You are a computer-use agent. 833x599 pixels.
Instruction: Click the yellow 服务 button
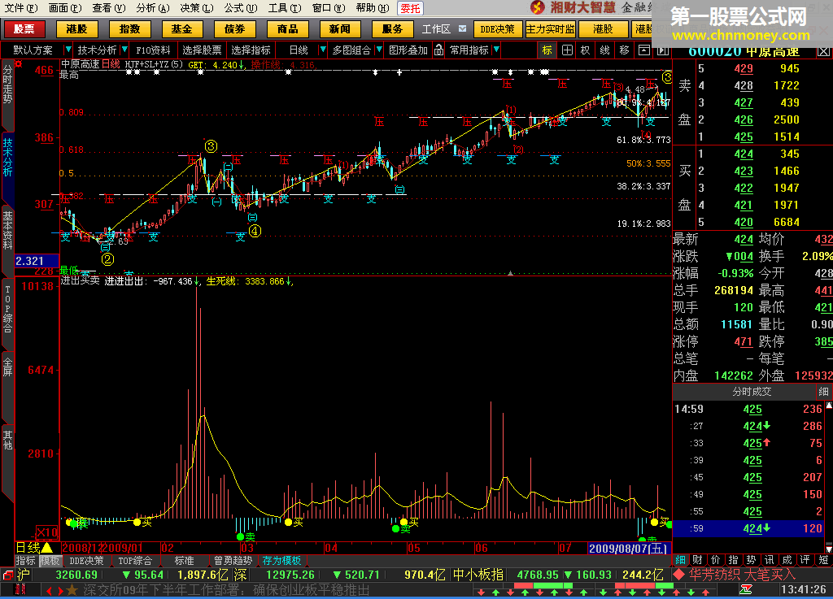click(x=392, y=28)
